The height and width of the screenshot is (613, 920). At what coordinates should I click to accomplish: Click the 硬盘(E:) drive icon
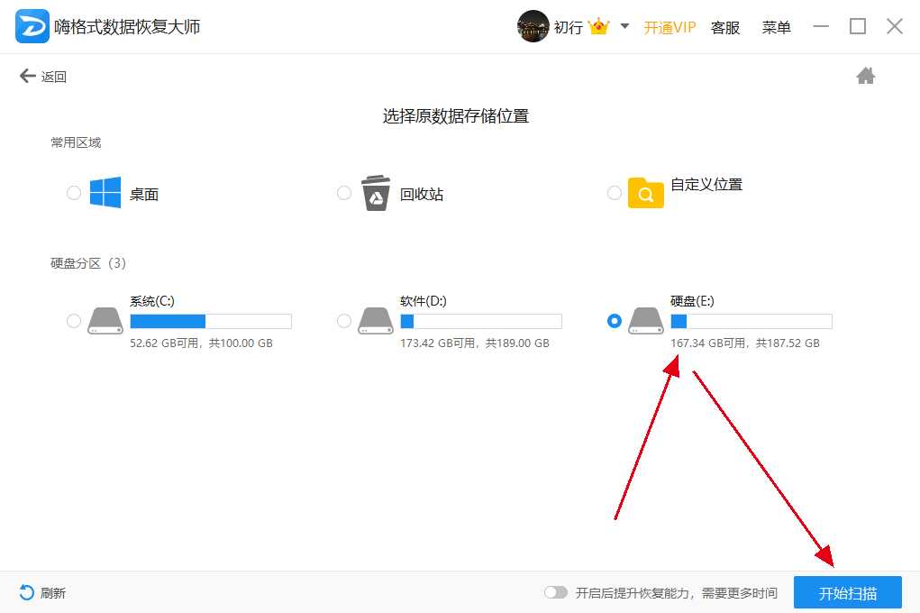tap(646, 321)
